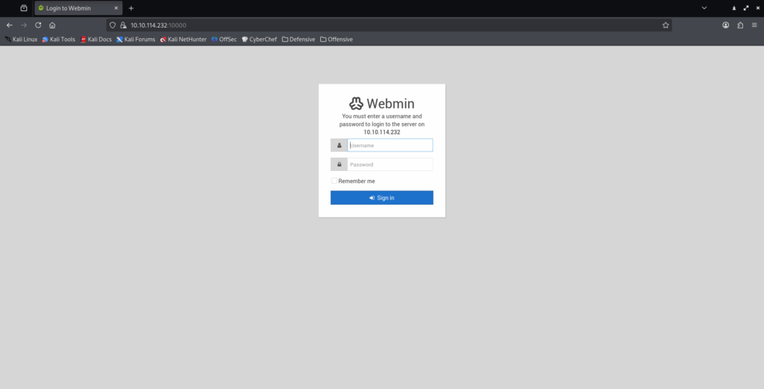Expand the list all tabs chevron

point(703,7)
